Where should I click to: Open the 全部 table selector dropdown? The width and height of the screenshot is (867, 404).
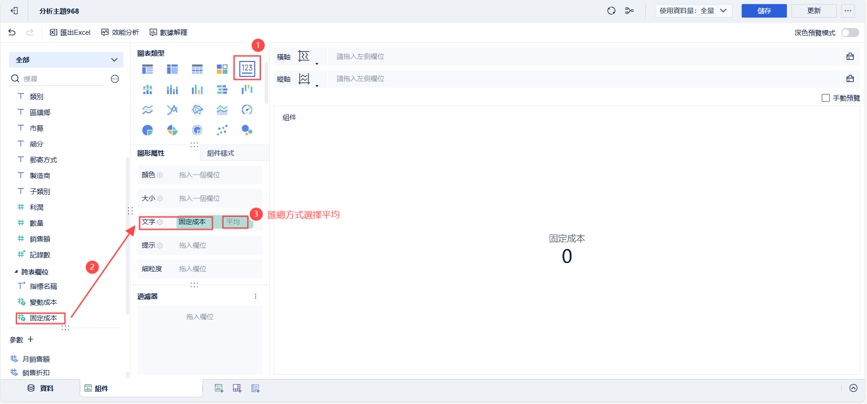click(66, 60)
